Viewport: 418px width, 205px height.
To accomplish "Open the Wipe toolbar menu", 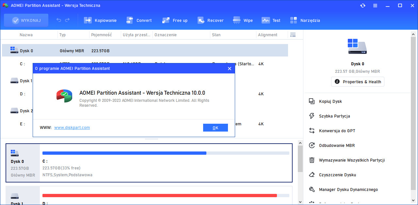I will 243,20.
